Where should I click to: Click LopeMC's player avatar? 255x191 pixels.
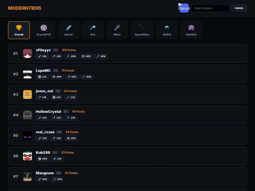point(27,74)
